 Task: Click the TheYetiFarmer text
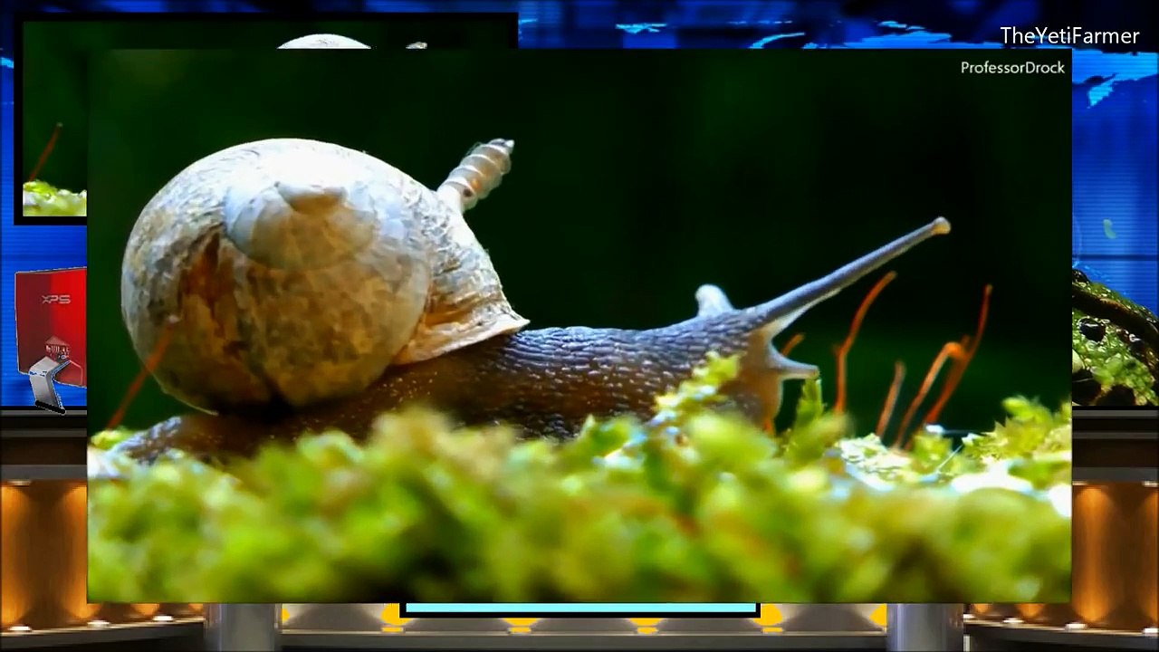pos(1069,36)
